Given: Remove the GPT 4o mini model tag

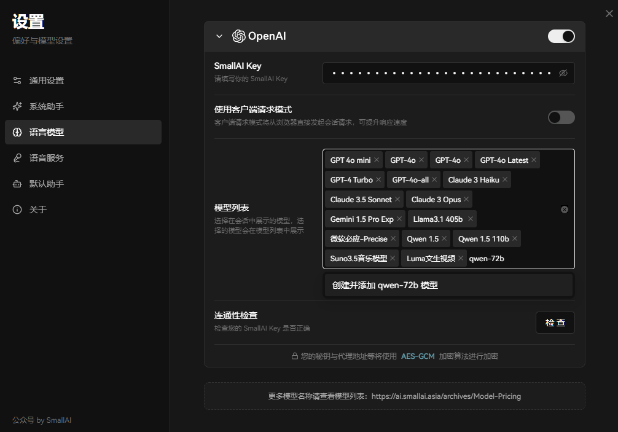Looking at the screenshot, I should click(377, 160).
